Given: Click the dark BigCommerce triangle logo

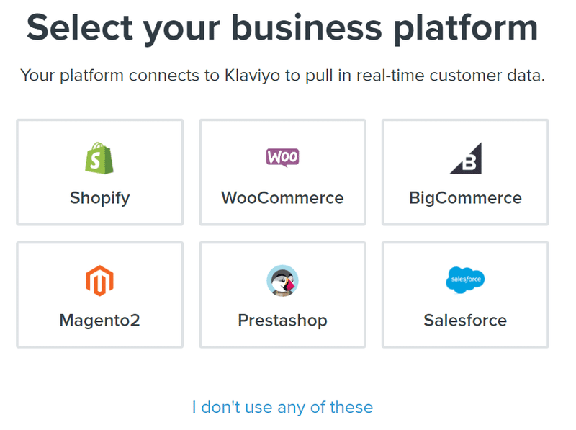Looking at the screenshot, I should 466,158.
